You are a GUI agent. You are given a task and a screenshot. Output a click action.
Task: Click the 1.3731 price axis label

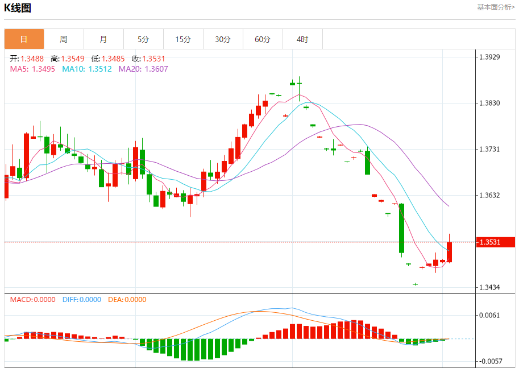coord(490,149)
